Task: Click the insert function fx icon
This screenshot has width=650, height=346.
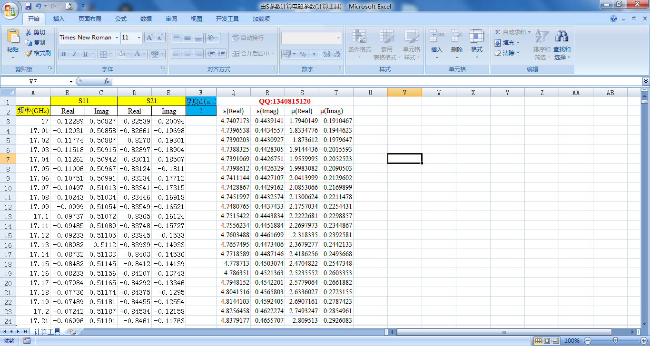Action: 107,81
